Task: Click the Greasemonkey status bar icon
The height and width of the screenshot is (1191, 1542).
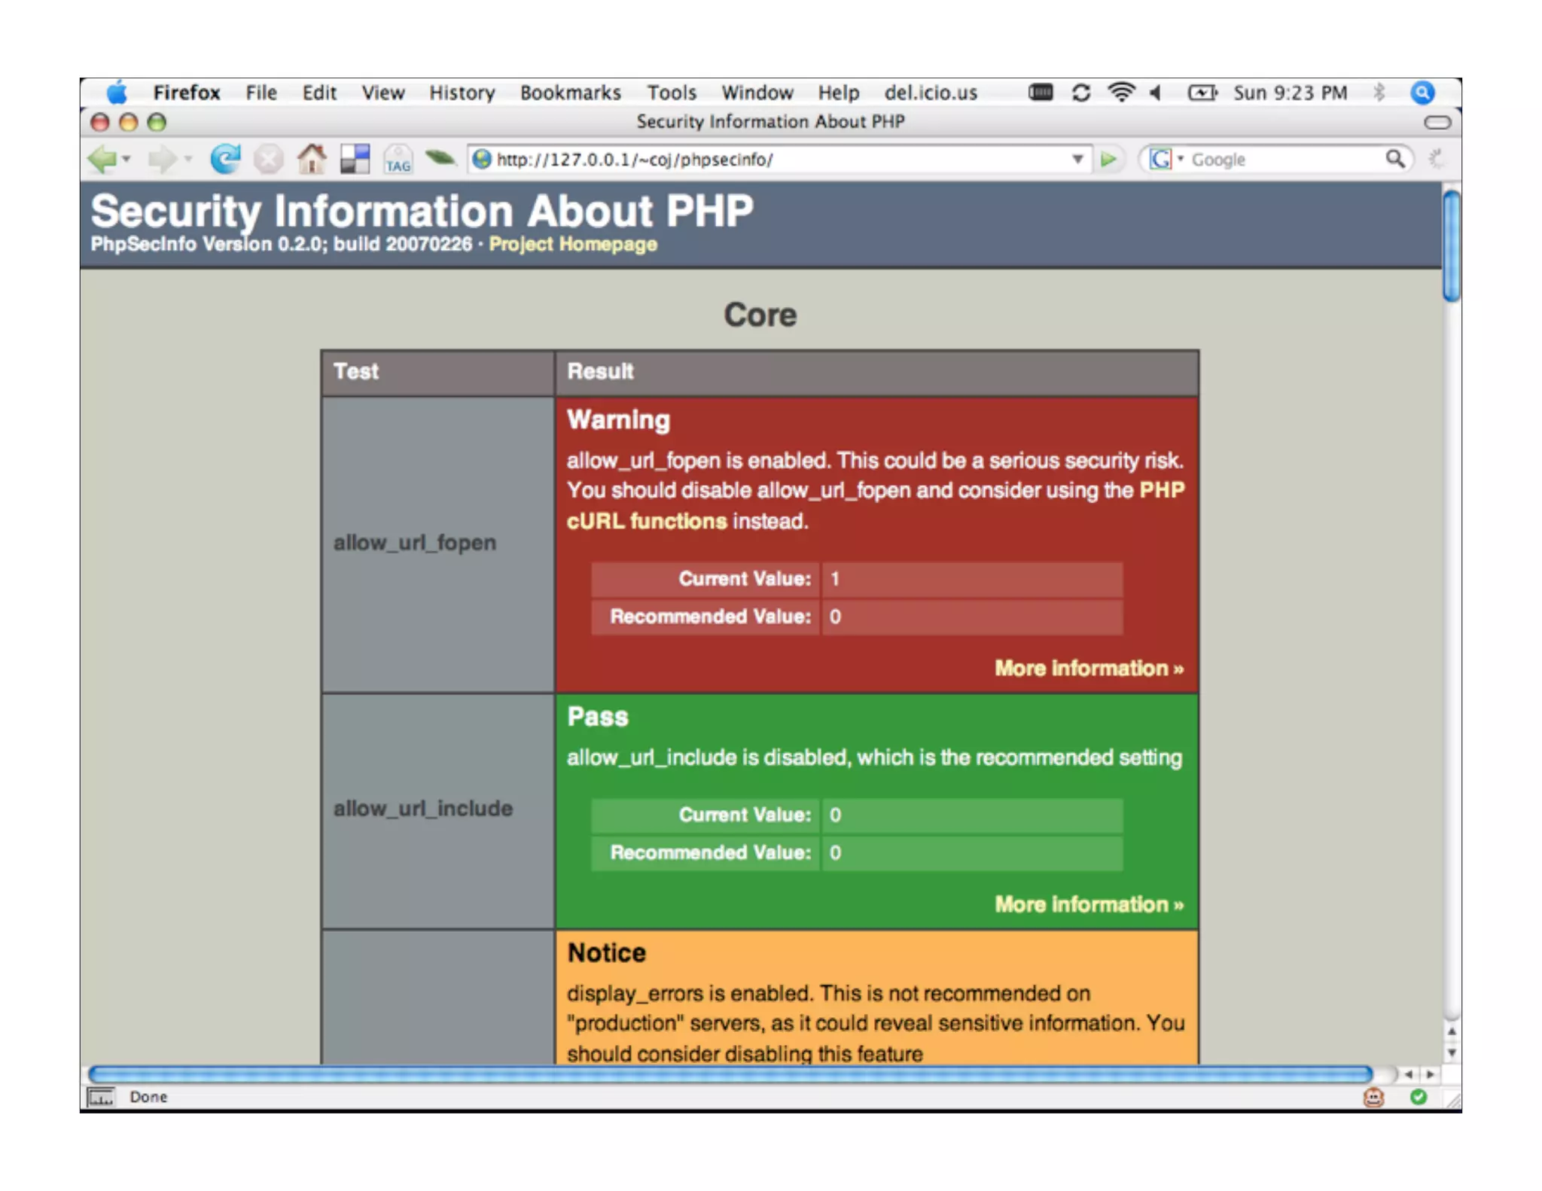Action: [1373, 1097]
